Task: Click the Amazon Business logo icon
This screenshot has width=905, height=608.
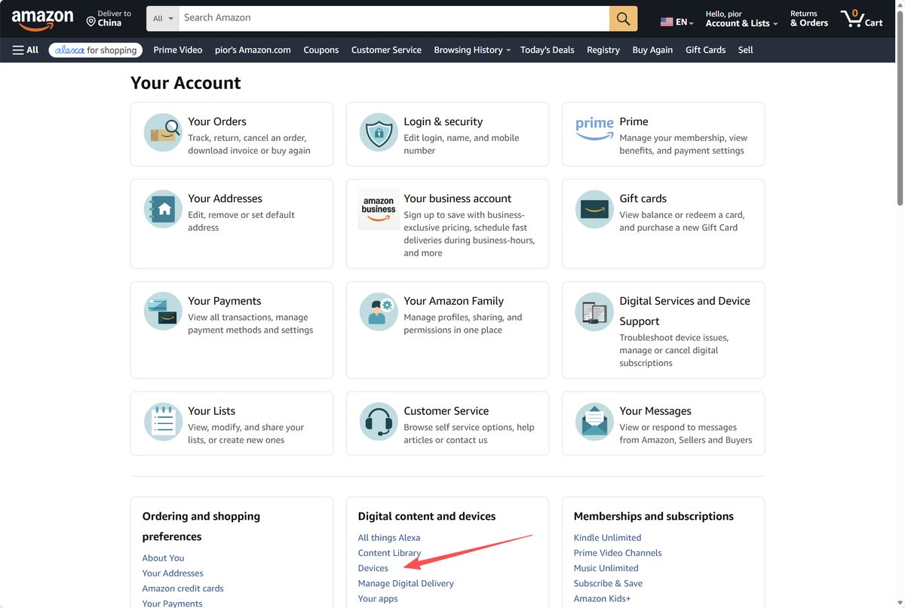Action: 379,210
